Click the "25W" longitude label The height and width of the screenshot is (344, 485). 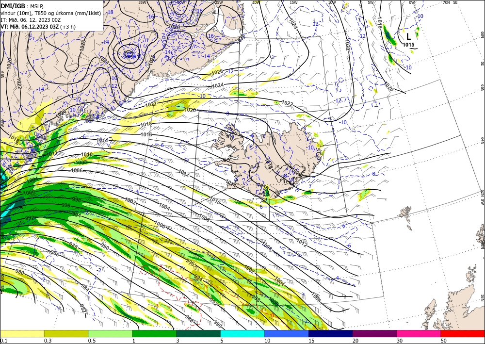click(x=219, y=2)
